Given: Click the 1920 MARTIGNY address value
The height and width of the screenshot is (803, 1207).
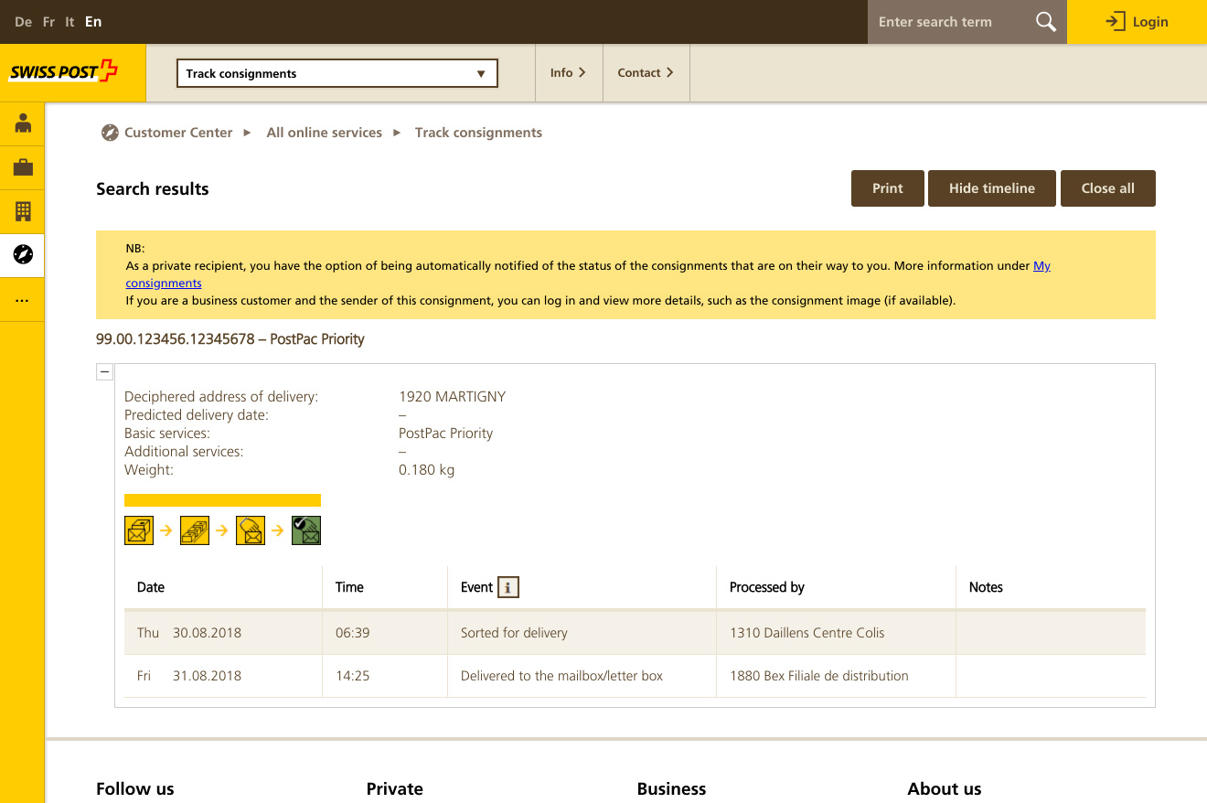Looking at the screenshot, I should [x=452, y=397].
